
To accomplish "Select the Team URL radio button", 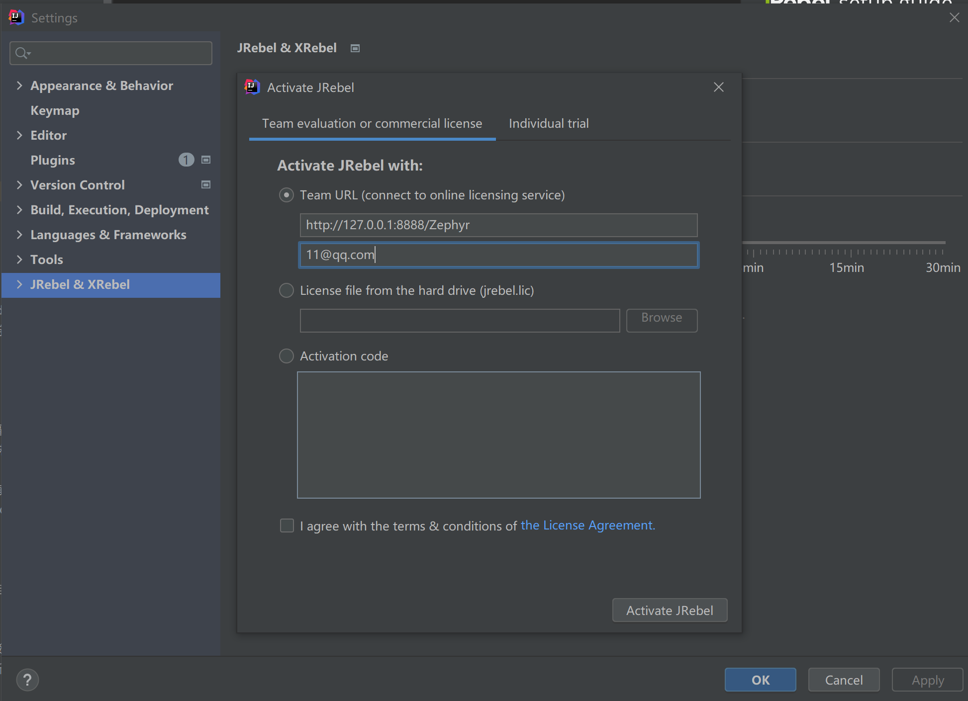I will pyautogui.click(x=287, y=195).
